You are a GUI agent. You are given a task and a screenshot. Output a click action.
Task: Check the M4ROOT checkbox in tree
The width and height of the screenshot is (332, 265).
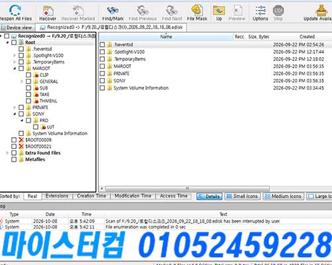coord(21,68)
